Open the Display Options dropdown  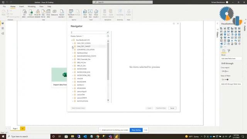tap(77, 36)
